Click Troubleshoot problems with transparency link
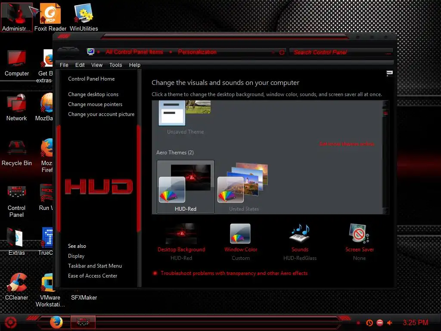Image resolution: width=441 pixels, height=331 pixels. [x=234, y=273]
